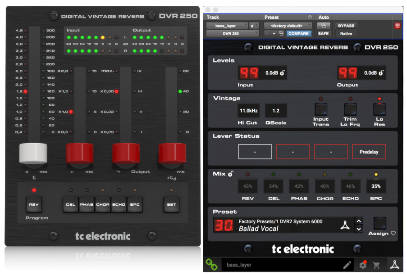Click the copy preset settings icon
Image resolution: width=407 pixels, height=275 pixels.
point(281,34)
